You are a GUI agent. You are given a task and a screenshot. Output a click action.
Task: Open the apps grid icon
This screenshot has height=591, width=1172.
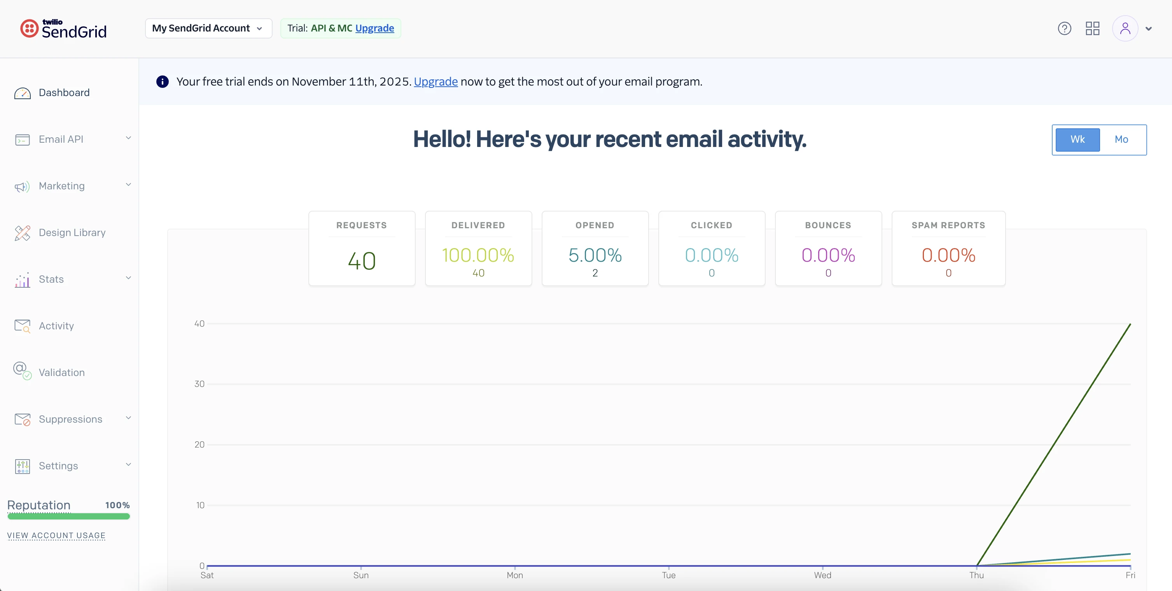(1092, 29)
